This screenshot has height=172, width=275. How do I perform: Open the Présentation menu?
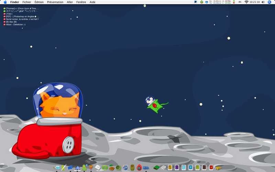point(55,2)
